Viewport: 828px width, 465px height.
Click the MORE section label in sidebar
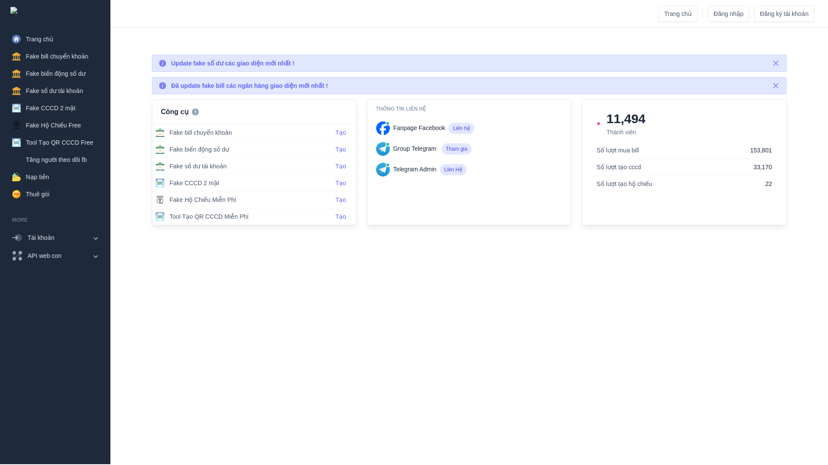point(20,220)
